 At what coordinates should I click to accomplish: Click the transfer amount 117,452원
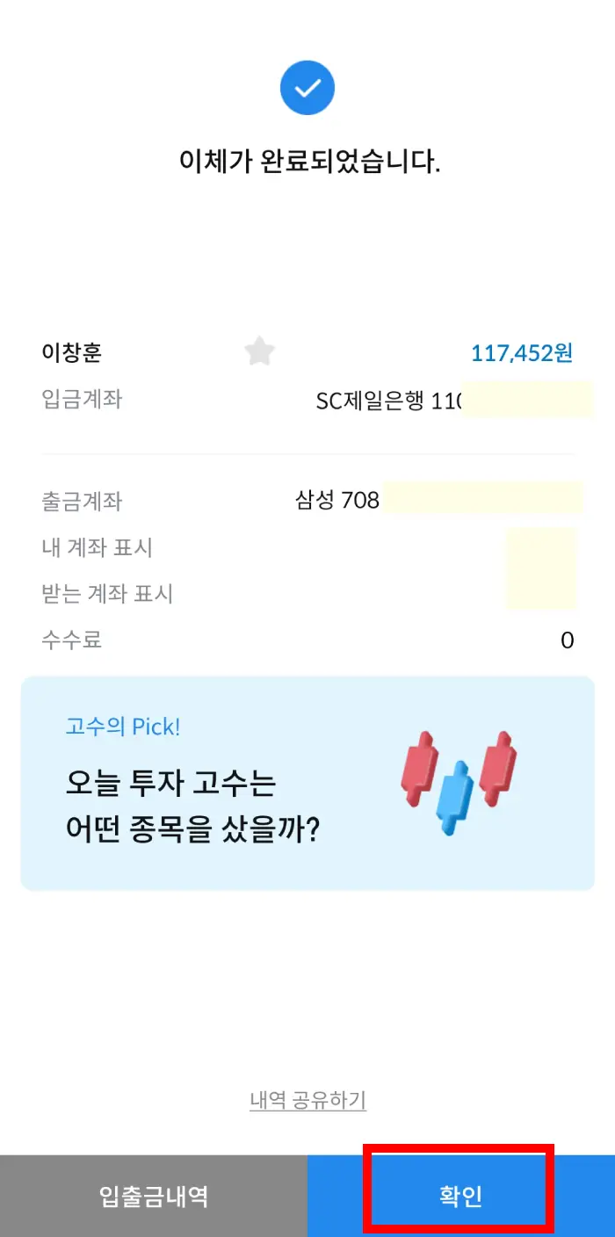[x=522, y=351]
